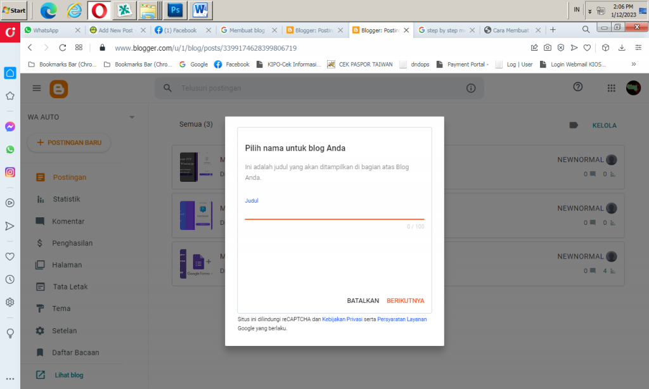
Task: Click the BATALKAN button
Action: [363, 301]
